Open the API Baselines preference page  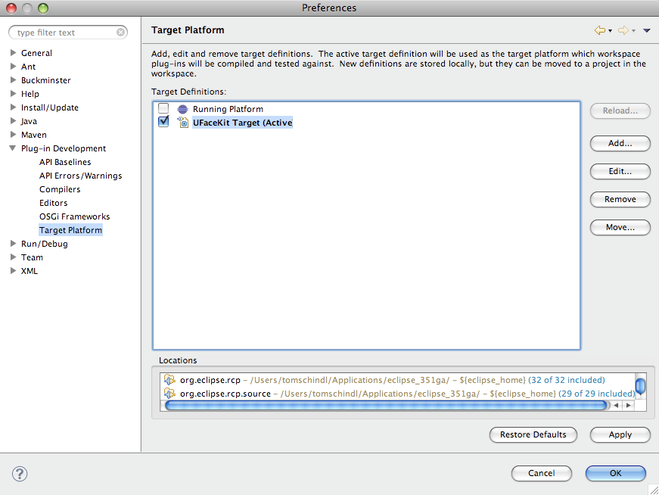(x=65, y=162)
